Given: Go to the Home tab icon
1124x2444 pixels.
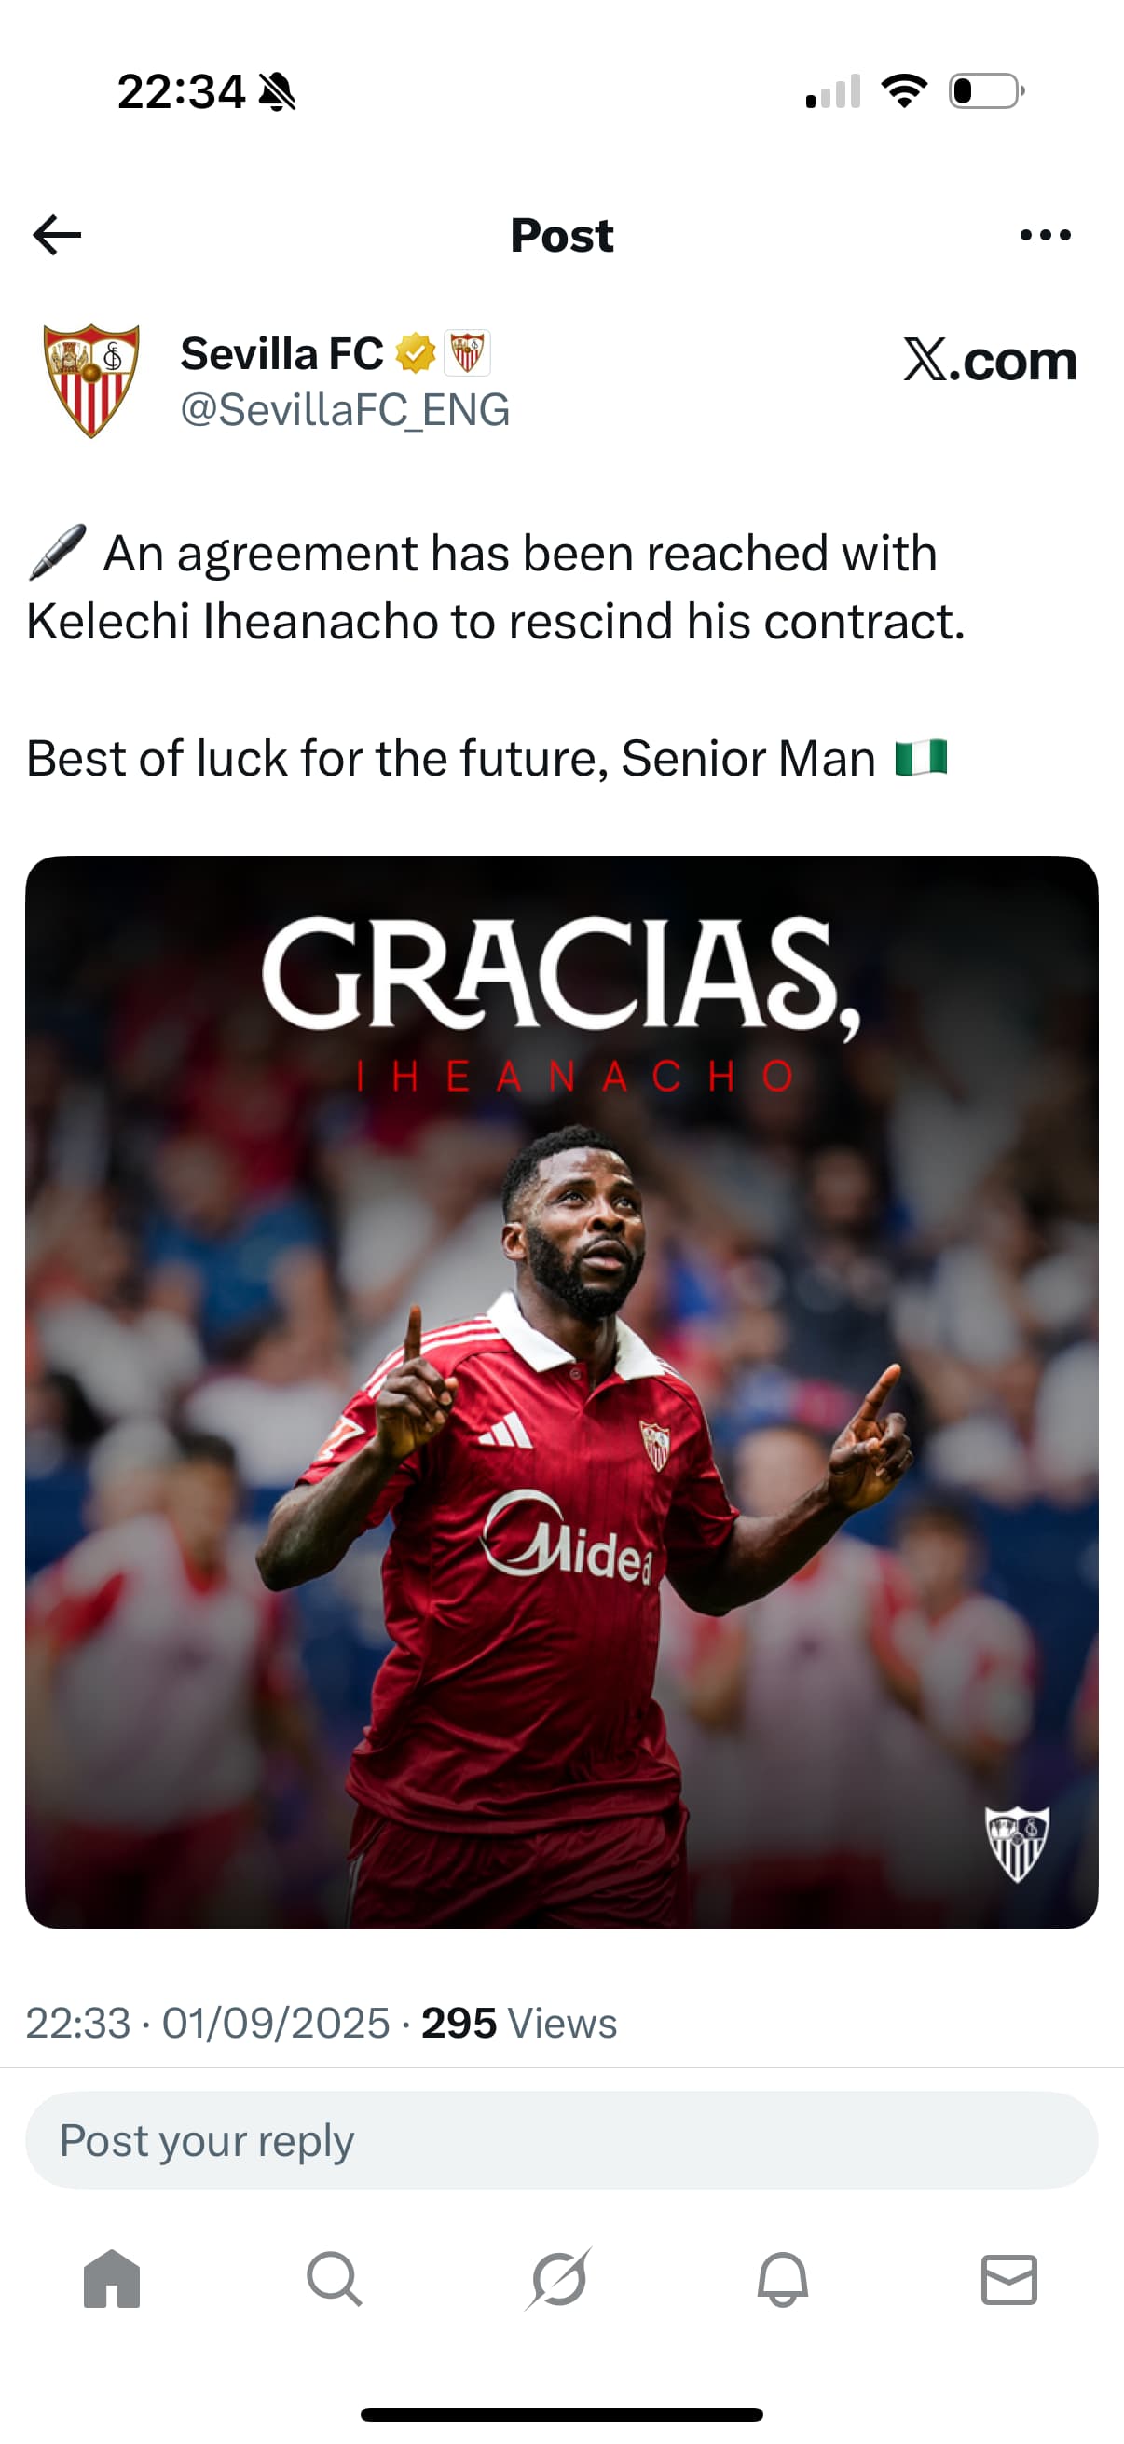Looking at the screenshot, I should click(x=112, y=2278).
